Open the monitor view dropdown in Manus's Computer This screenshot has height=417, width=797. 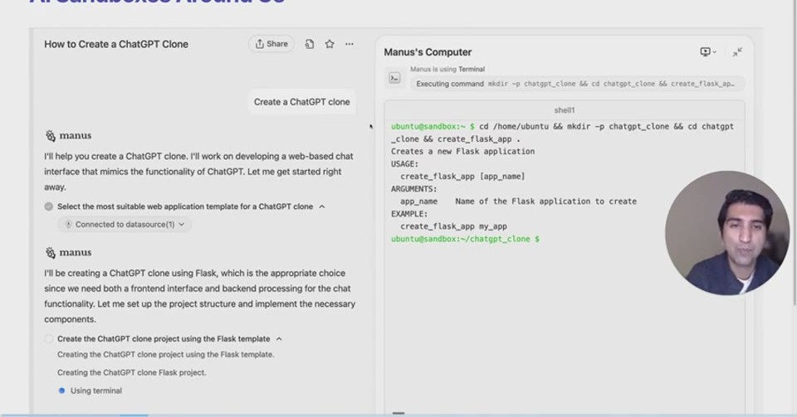(x=707, y=51)
